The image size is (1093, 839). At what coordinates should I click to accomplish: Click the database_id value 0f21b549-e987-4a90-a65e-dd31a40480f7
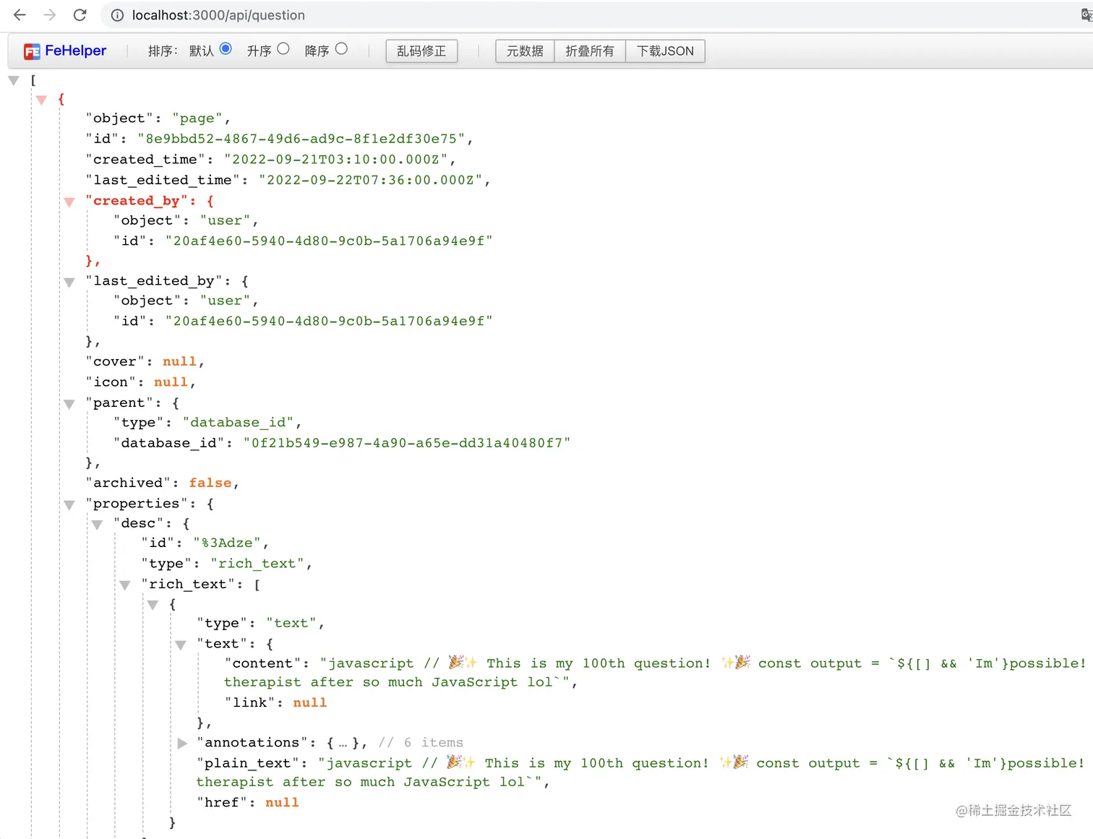coord(407,443)
